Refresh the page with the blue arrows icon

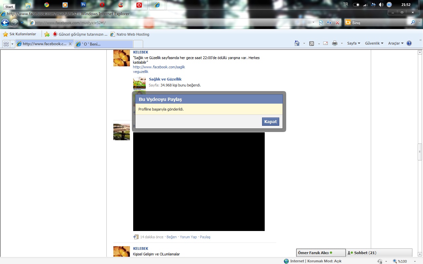(329, 23)
